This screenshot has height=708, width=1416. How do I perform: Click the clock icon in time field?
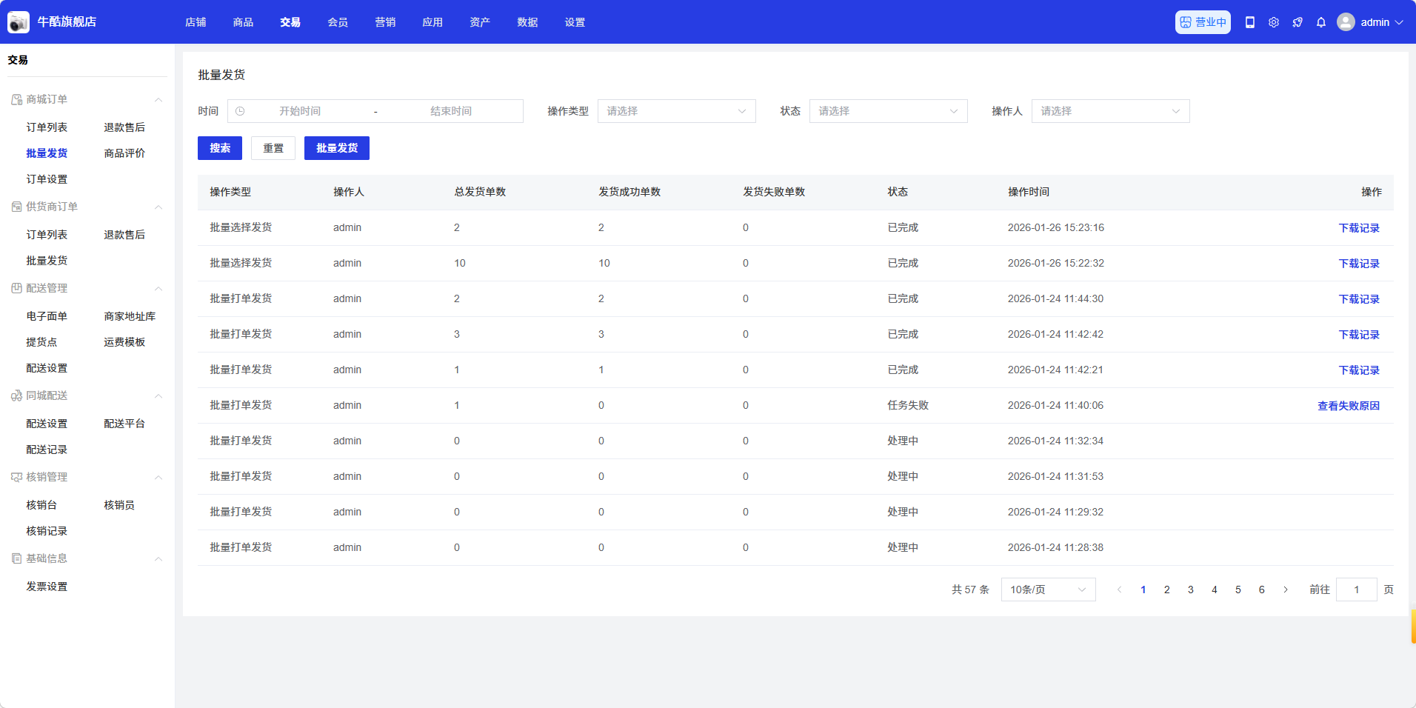click(240, 111)
